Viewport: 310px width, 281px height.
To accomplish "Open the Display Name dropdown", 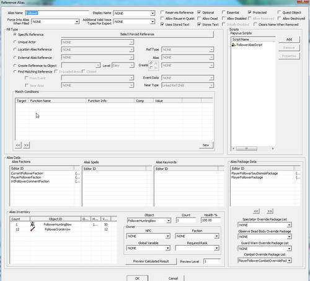I will click(153, 14).
